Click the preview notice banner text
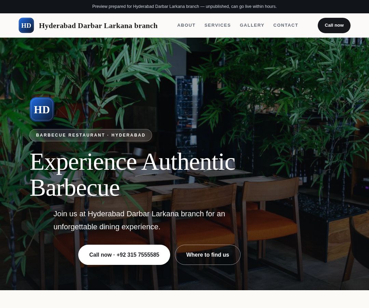The height and width of the screenshot is (308, 369). (184, 7)
